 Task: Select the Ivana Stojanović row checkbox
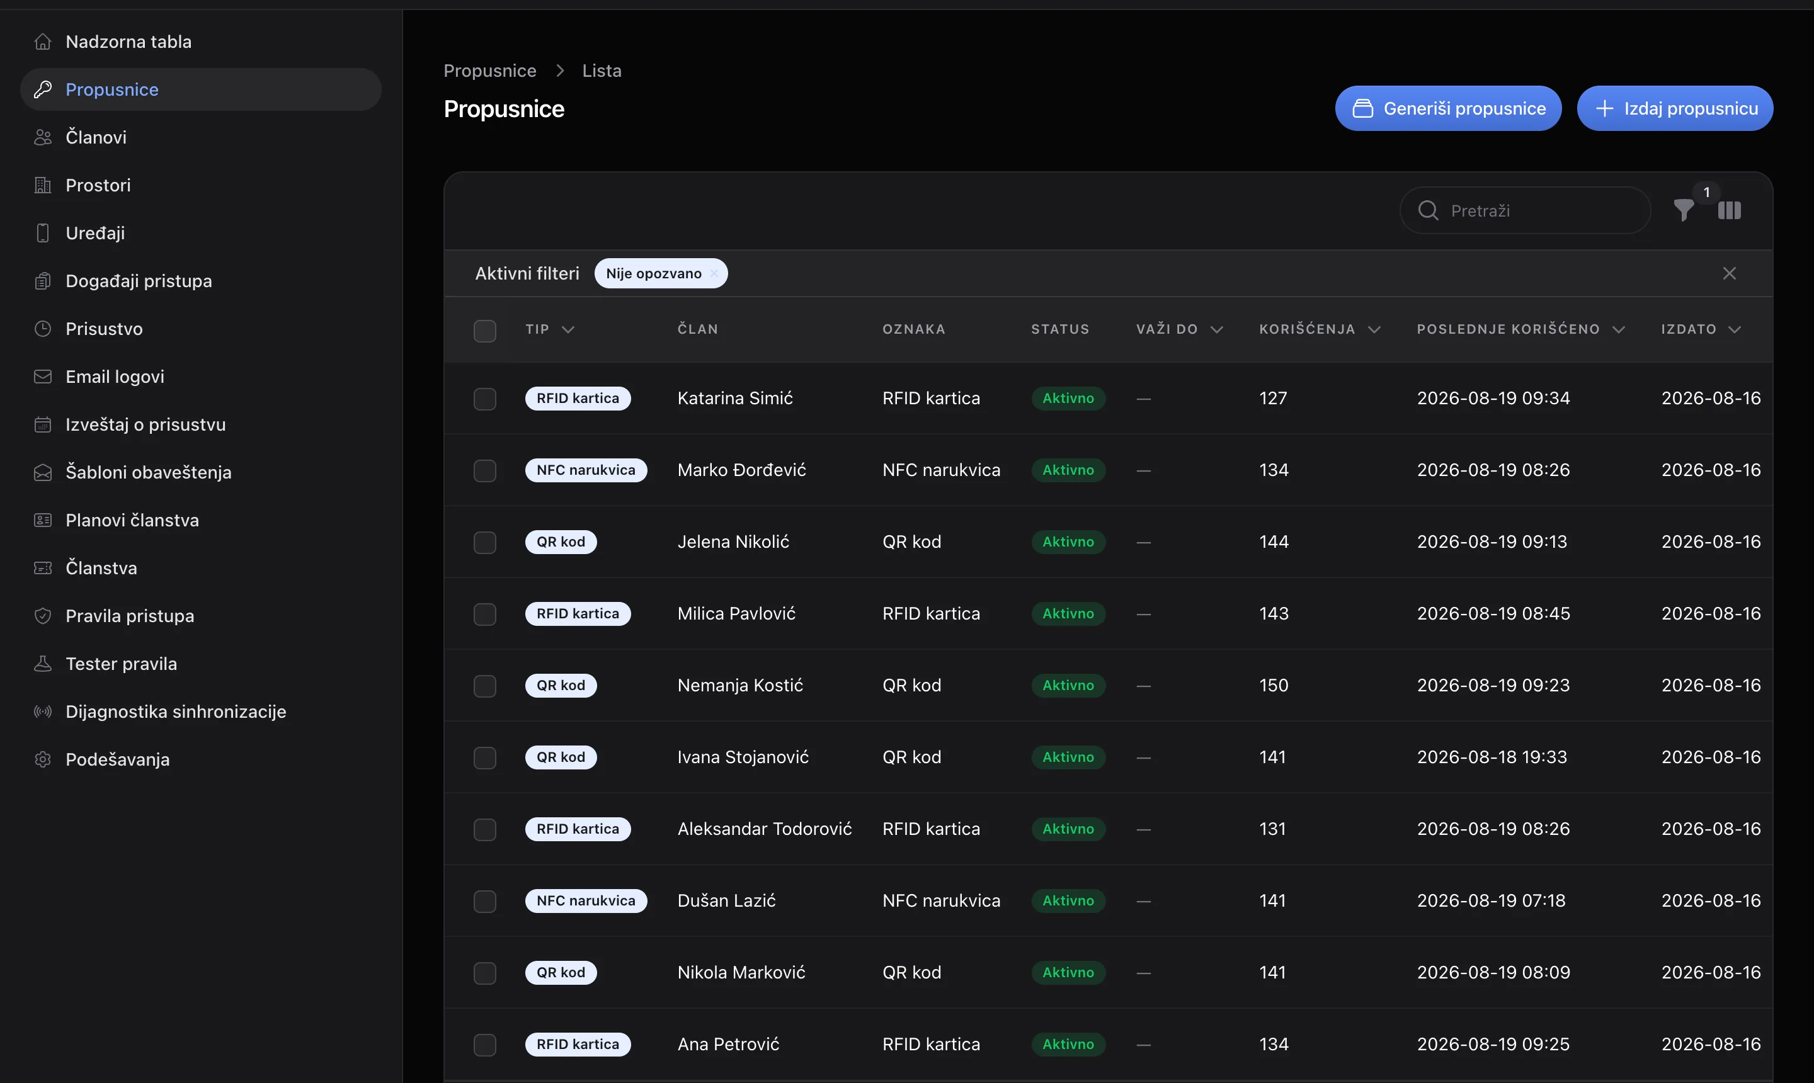click(x=485, y=757)
